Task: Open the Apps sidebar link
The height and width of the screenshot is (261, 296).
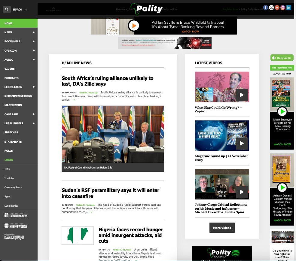Action: click(7, 196)
